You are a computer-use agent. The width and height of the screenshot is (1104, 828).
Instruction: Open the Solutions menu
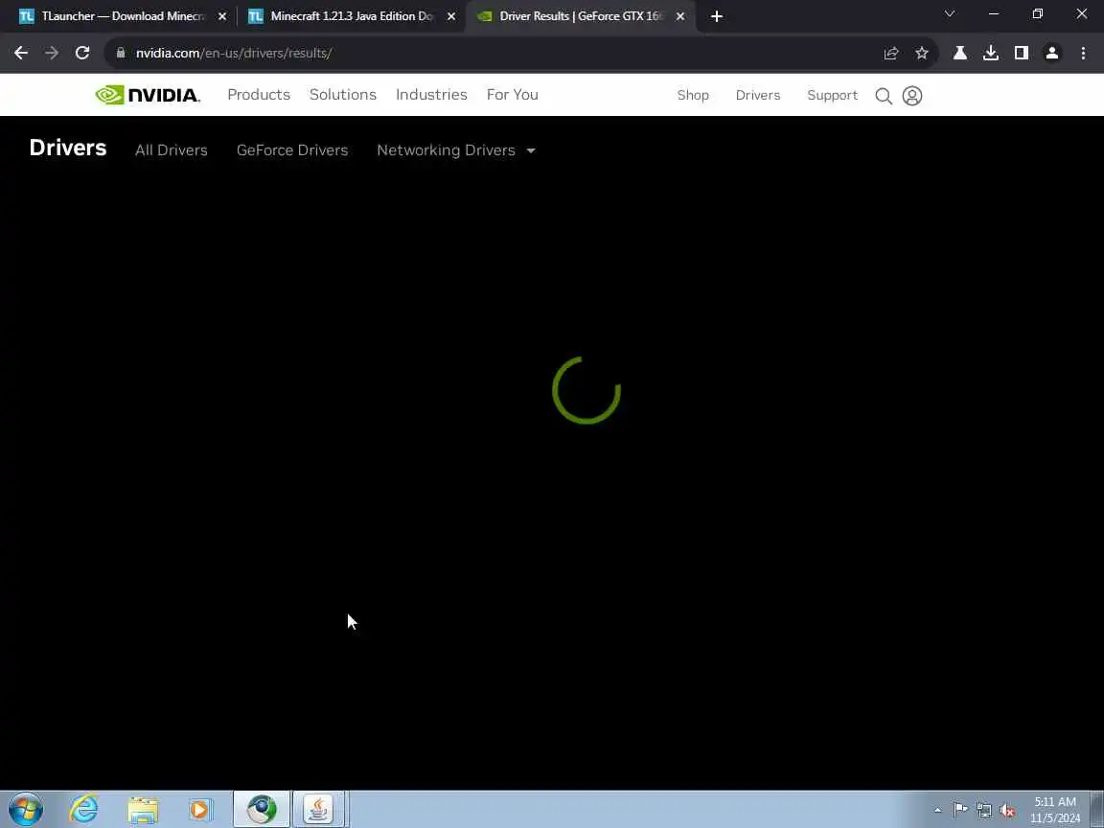tap(343, 94)
